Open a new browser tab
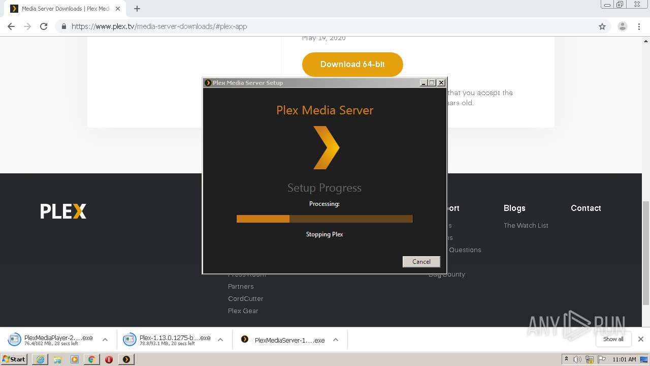The image size is (650, 366). coord(137,9)
